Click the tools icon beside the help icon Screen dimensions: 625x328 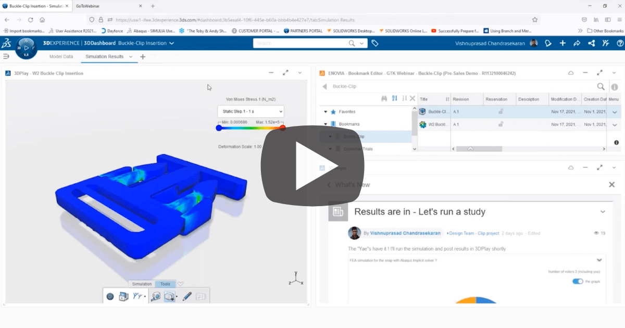click(605, 43)
